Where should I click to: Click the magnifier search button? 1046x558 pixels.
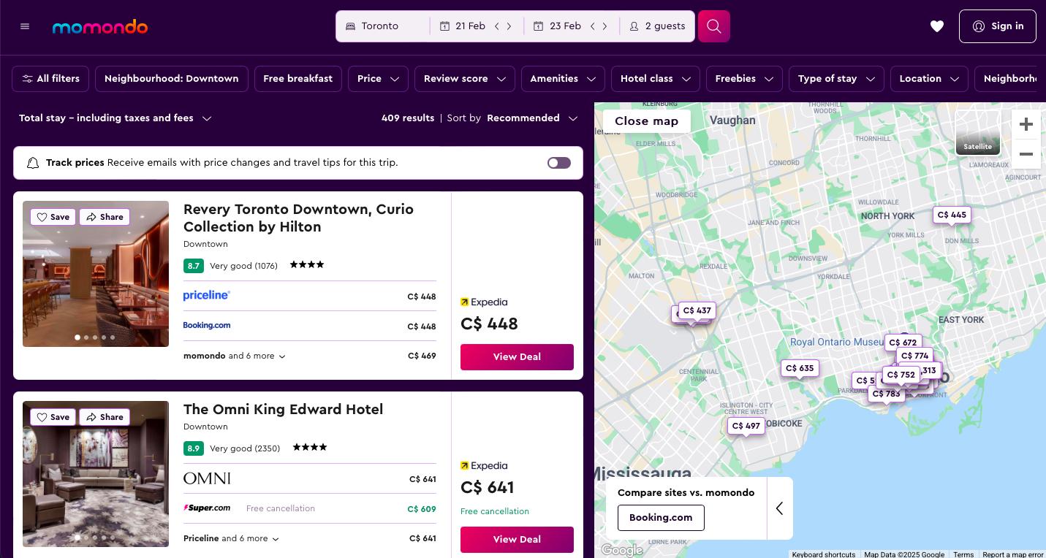[x=714, y=26]
